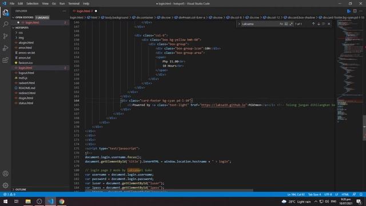366x206 pixels.
Task: Click the UTF-8 encoding status entry
Action: [x=328, y=195]
